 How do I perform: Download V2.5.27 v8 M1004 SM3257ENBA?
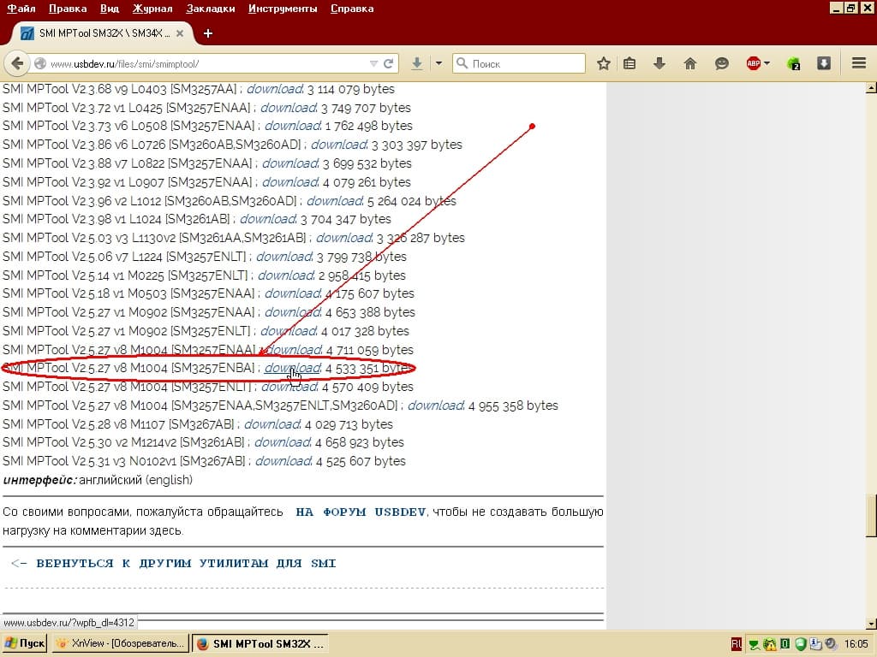point(293,368)
